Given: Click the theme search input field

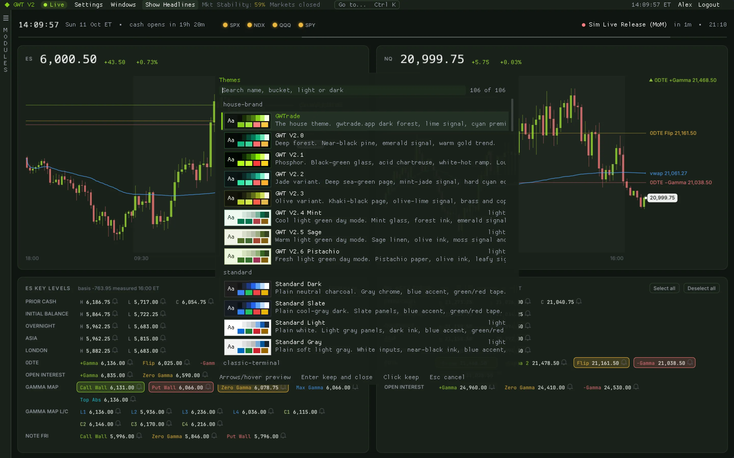Looking at the screenshot, I should click(x=342, y=90).
